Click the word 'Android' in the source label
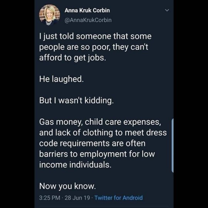The height and width of the screenshot is (208, 208). click(133, 198)
